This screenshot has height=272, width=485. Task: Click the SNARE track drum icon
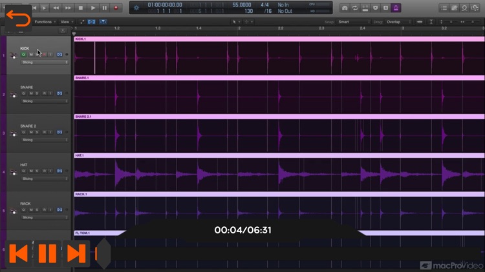[x=14, y=95]
